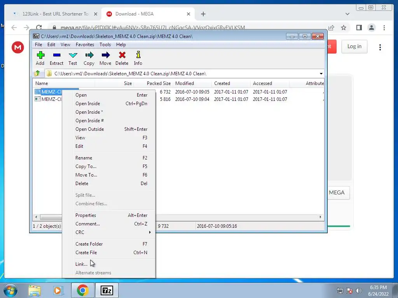Sort files by the Name column header
The width and height of the screenshot is (398, 298).
click(x=64, y=83)
